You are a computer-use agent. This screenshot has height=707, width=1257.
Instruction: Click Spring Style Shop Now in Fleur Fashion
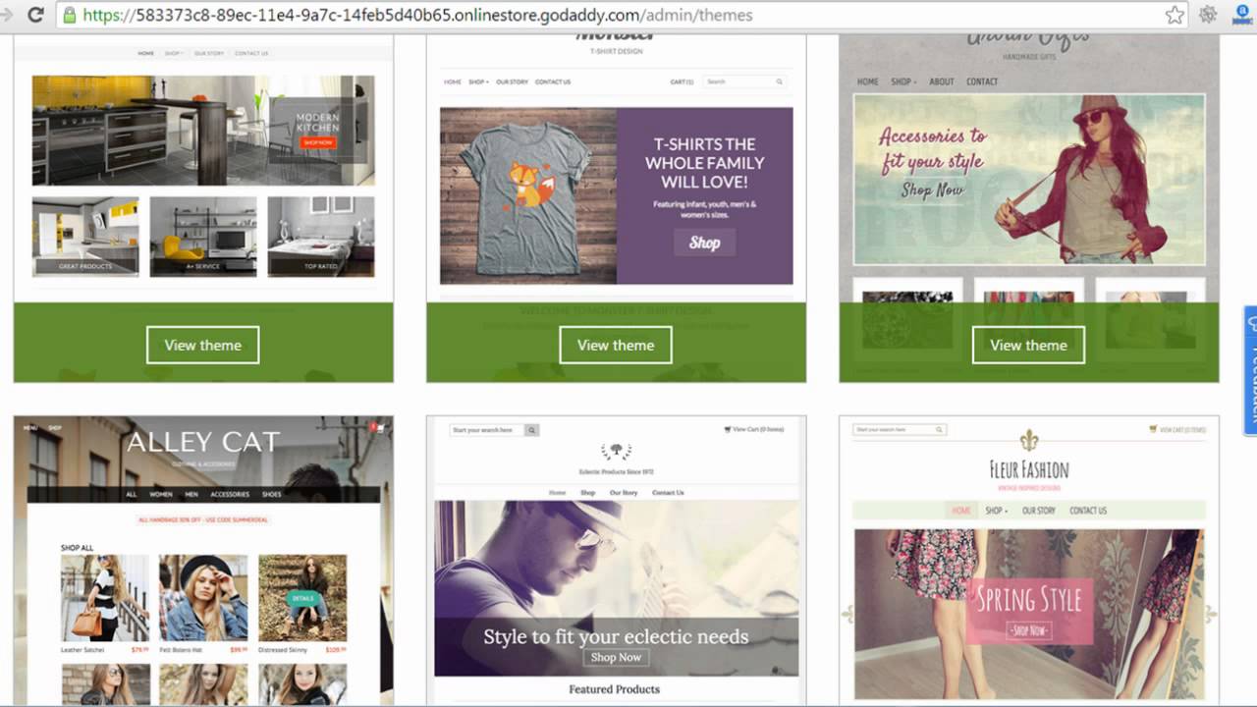click(1028, 629)
